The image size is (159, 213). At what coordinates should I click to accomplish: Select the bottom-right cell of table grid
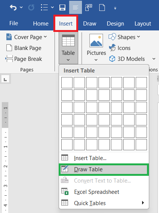click(141, 145)
